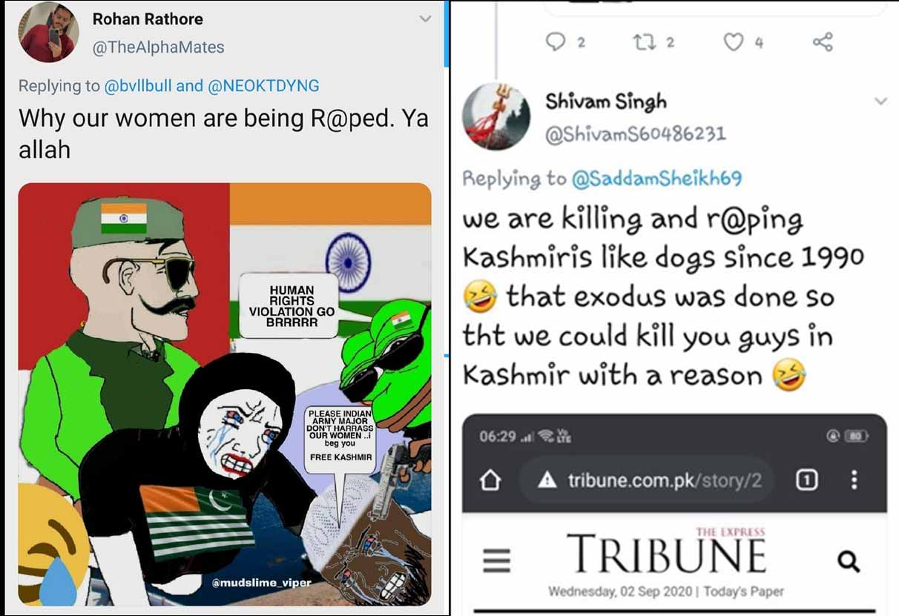Open Today's Paper link
The height and width of the screenshot is (616, 899).
(742, 592)
